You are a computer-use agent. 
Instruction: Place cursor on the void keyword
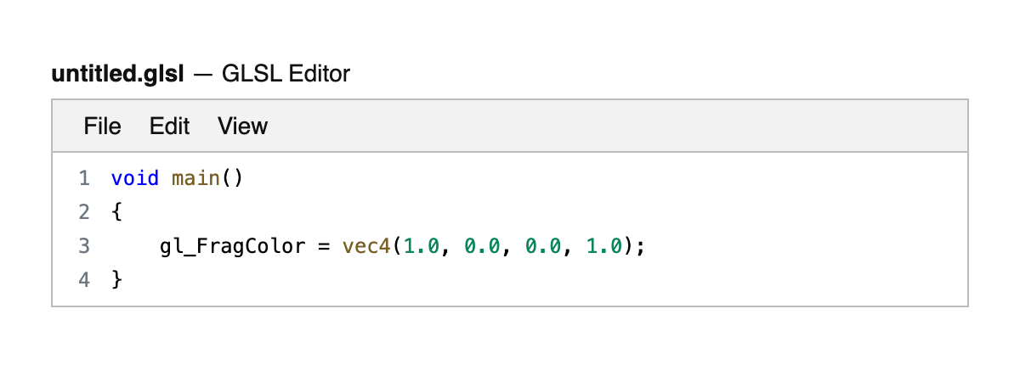[x=135, y=179]
